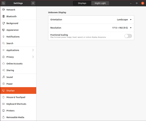
Task: Click the Power icon in sidebar
Action: tap(3, 84)
